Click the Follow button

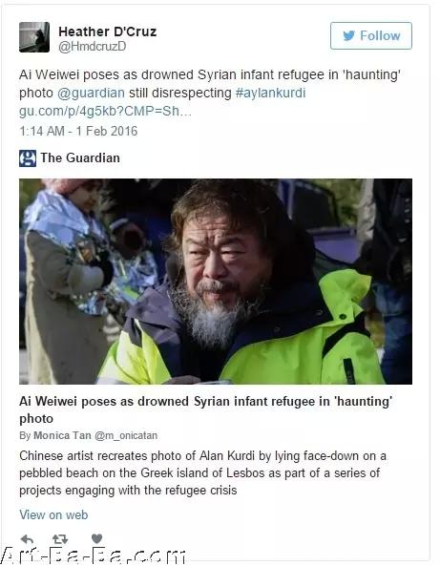370,35
